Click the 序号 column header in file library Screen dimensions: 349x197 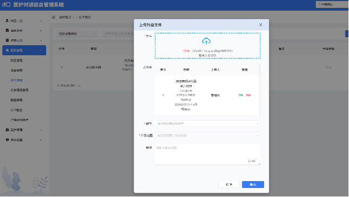pyautogui.click(x=163, y=70)
